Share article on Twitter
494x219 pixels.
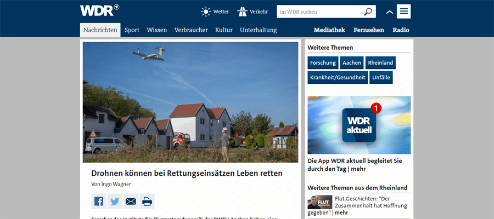(115, 201)
